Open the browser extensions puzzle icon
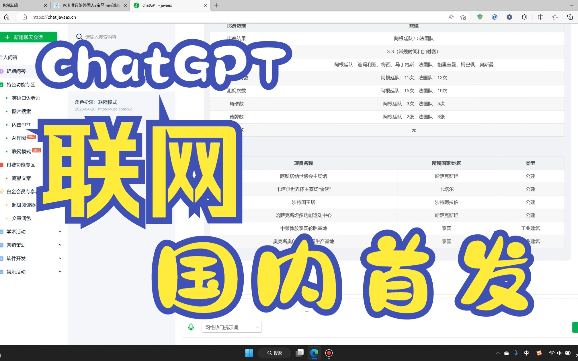The height and width of the screenshot is (361, 578). tap(524, 17)
